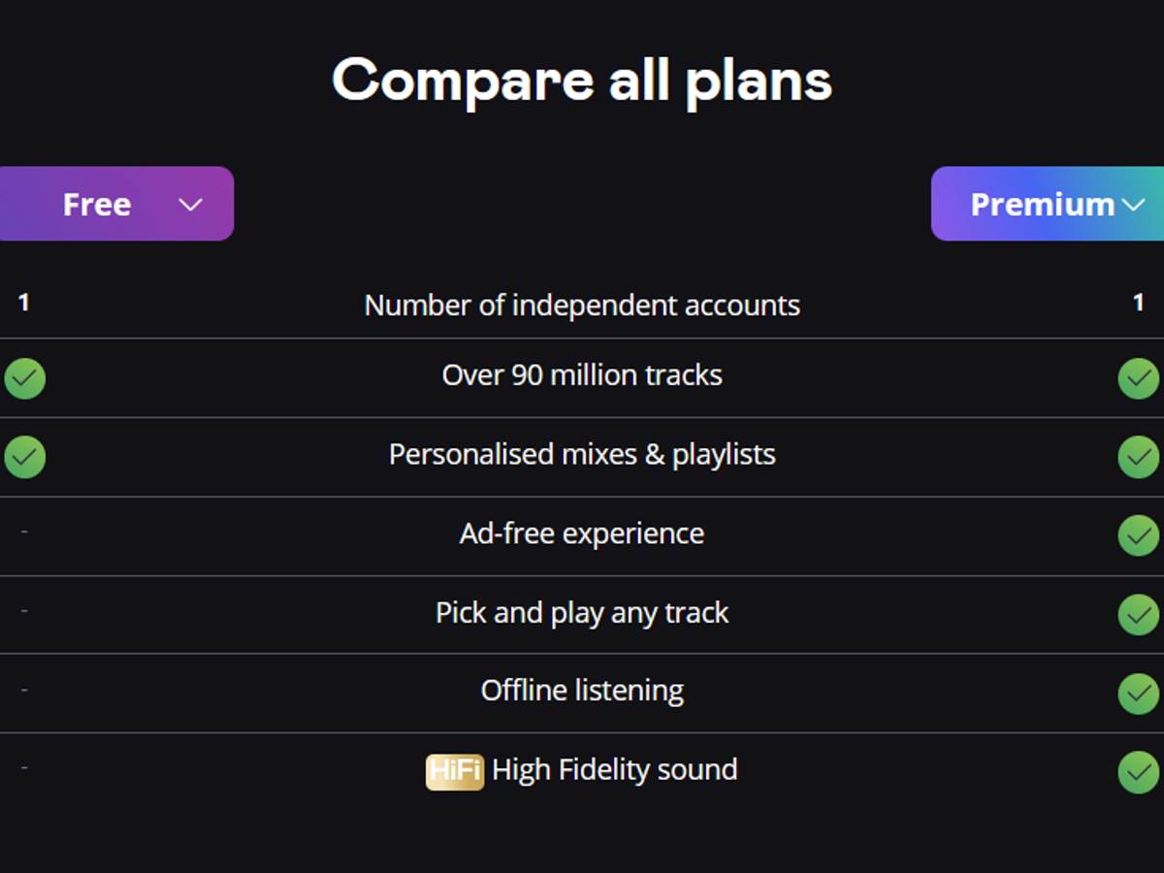Click the Premium Pick and play checkmark
Image resolution: width=1164 pixels, height=873 pixels.
point(1138,614)
